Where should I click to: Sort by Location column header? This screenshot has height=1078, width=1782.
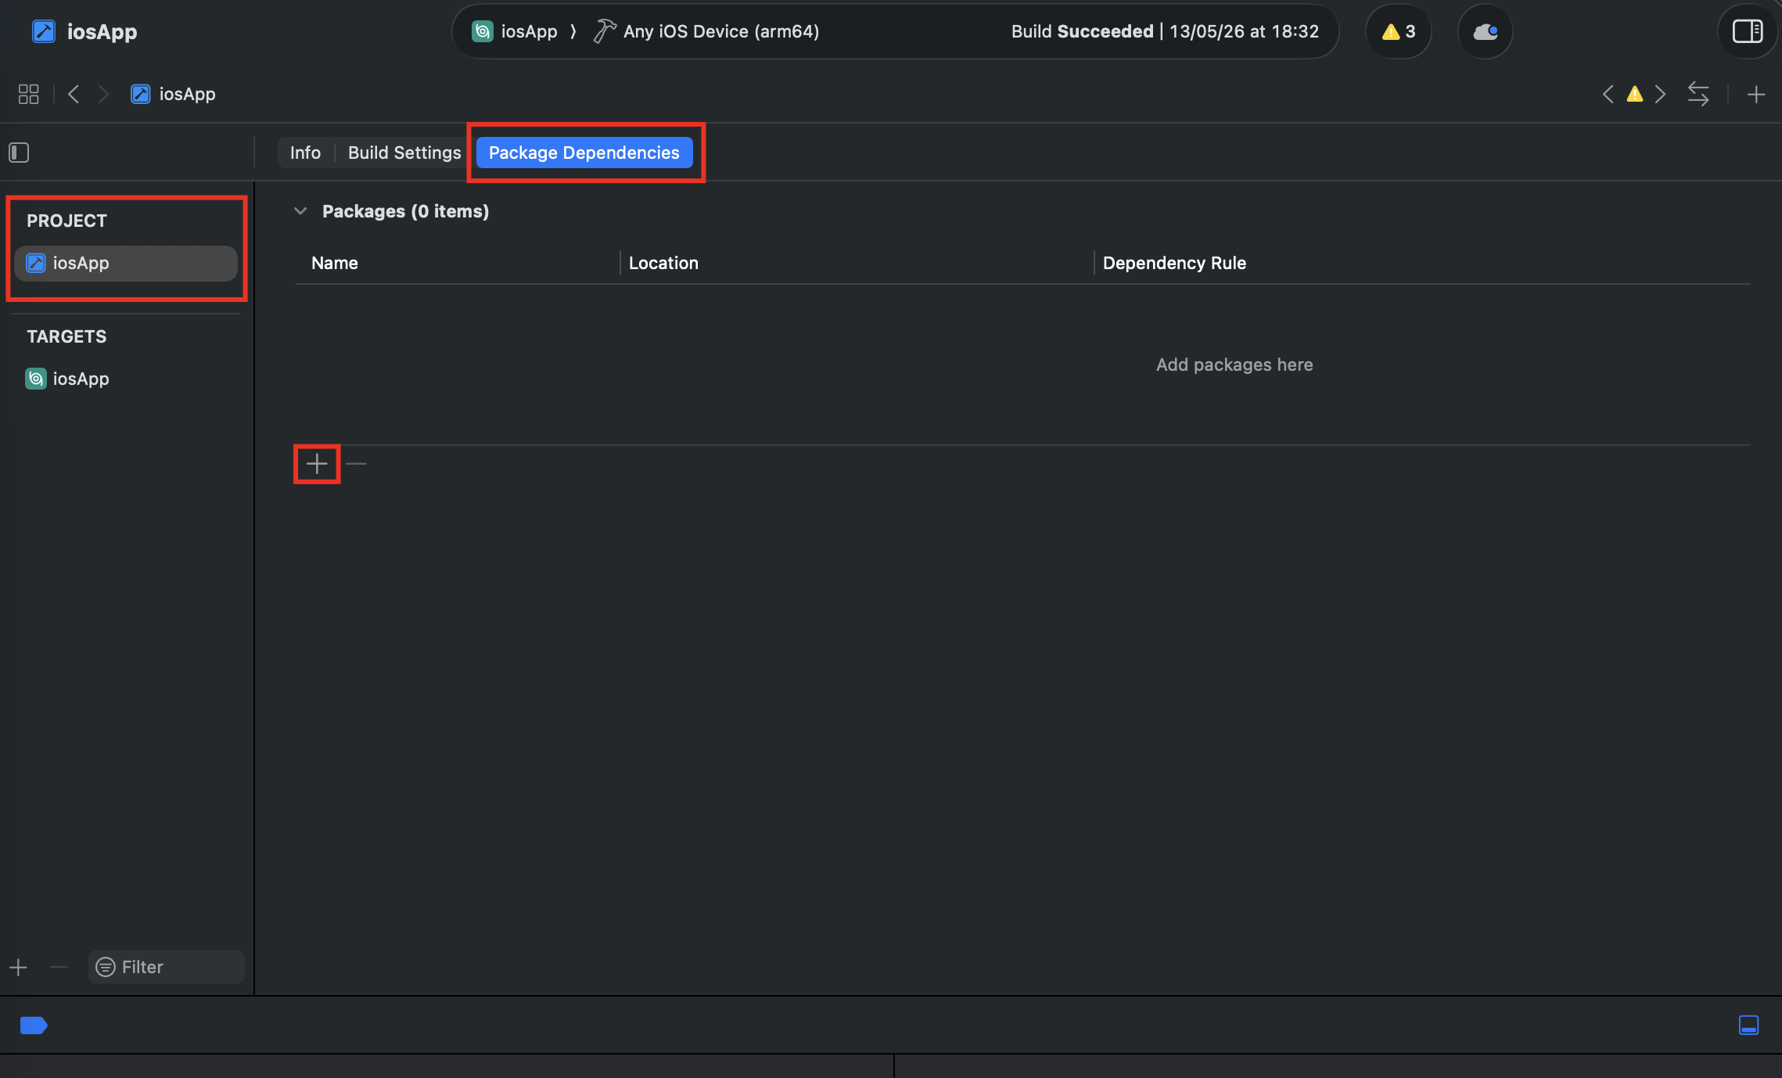(663, 263)
